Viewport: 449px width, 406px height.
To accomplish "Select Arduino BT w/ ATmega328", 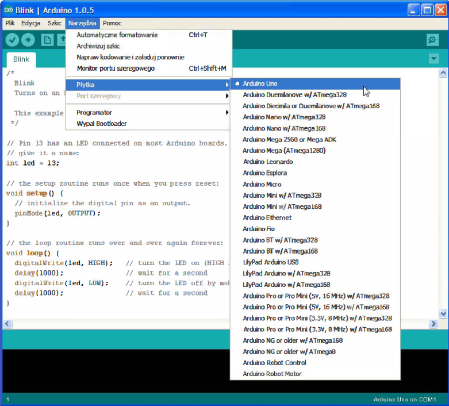I will (315, 240).
